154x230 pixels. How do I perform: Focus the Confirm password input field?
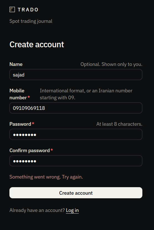76,161
